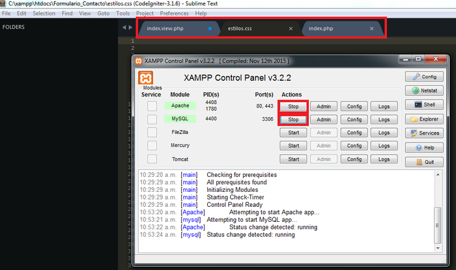Click the log scrollbar down arrow
The image size is (456, 270).
click(x=438, y=248)
